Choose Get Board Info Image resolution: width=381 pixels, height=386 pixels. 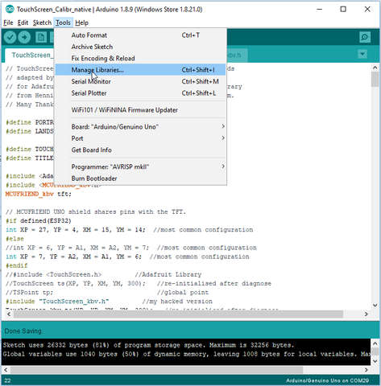pyautogui.click(x=141, y=150)
